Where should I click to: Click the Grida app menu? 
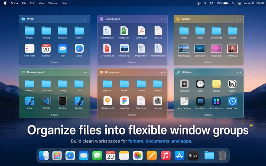click(14, 3)
